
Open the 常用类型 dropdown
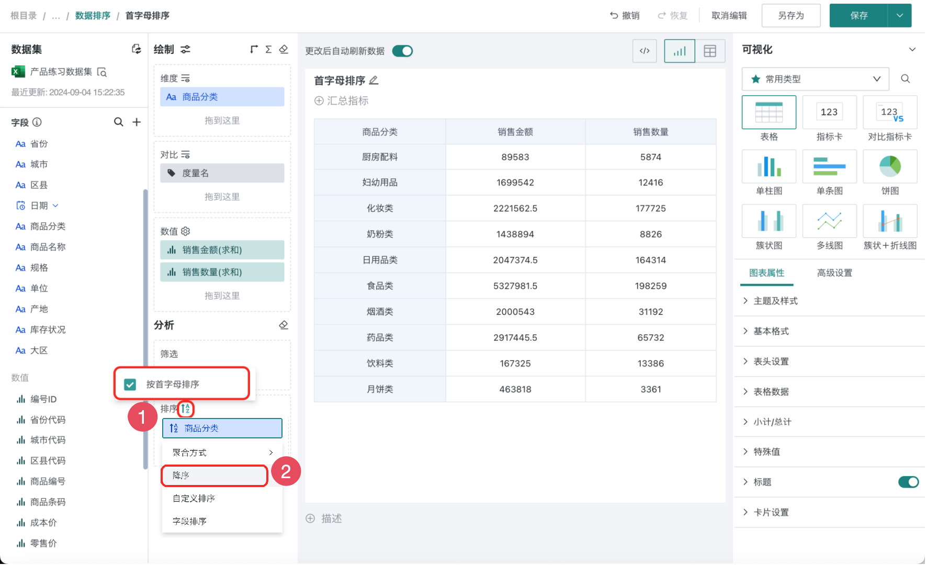click(x=815, y=79)
